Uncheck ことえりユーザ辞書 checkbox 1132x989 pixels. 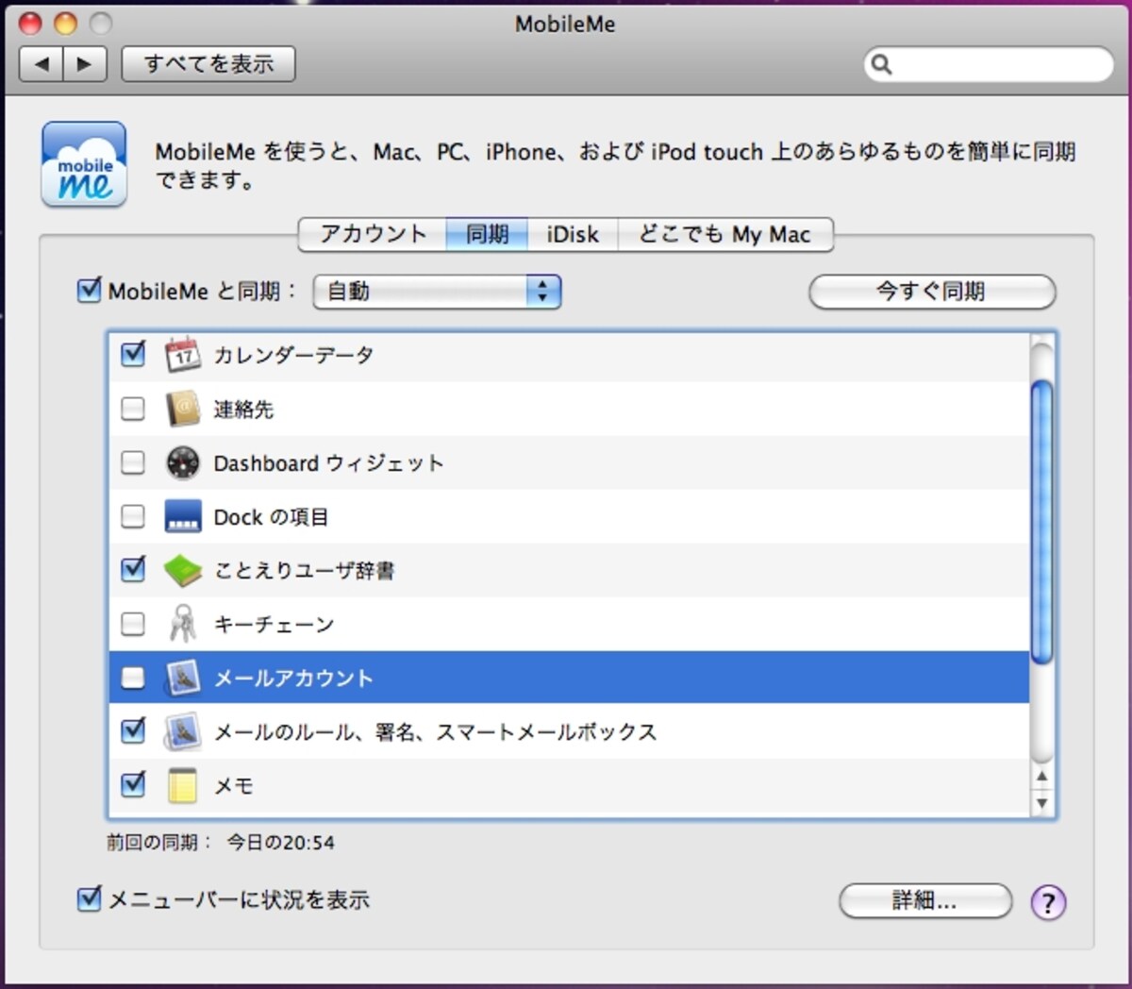click(133, 569)
